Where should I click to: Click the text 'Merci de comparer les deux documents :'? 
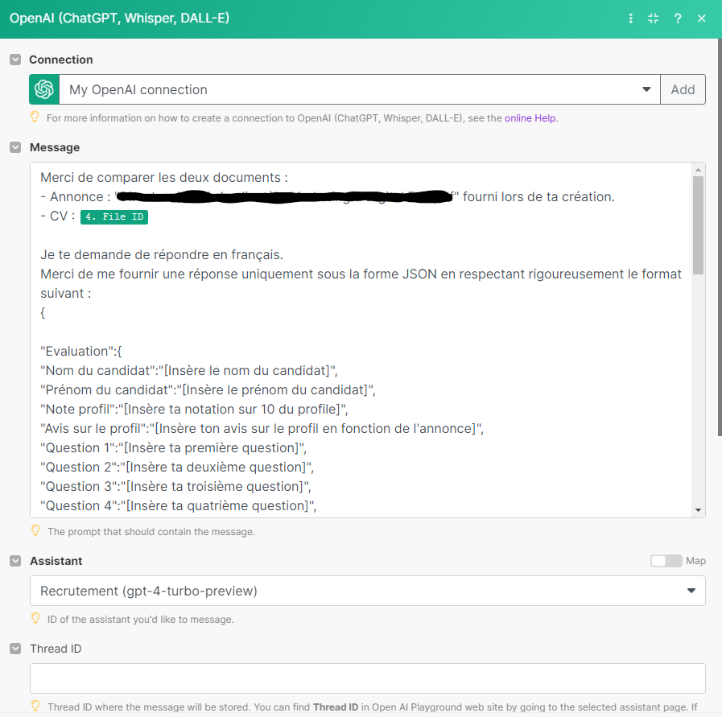point(164,177)
